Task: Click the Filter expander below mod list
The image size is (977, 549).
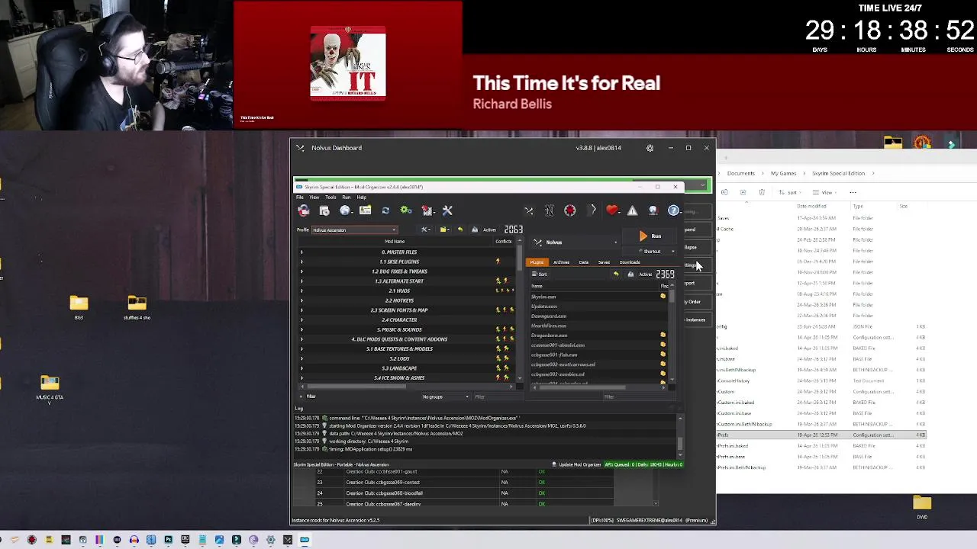Action: 307,396
